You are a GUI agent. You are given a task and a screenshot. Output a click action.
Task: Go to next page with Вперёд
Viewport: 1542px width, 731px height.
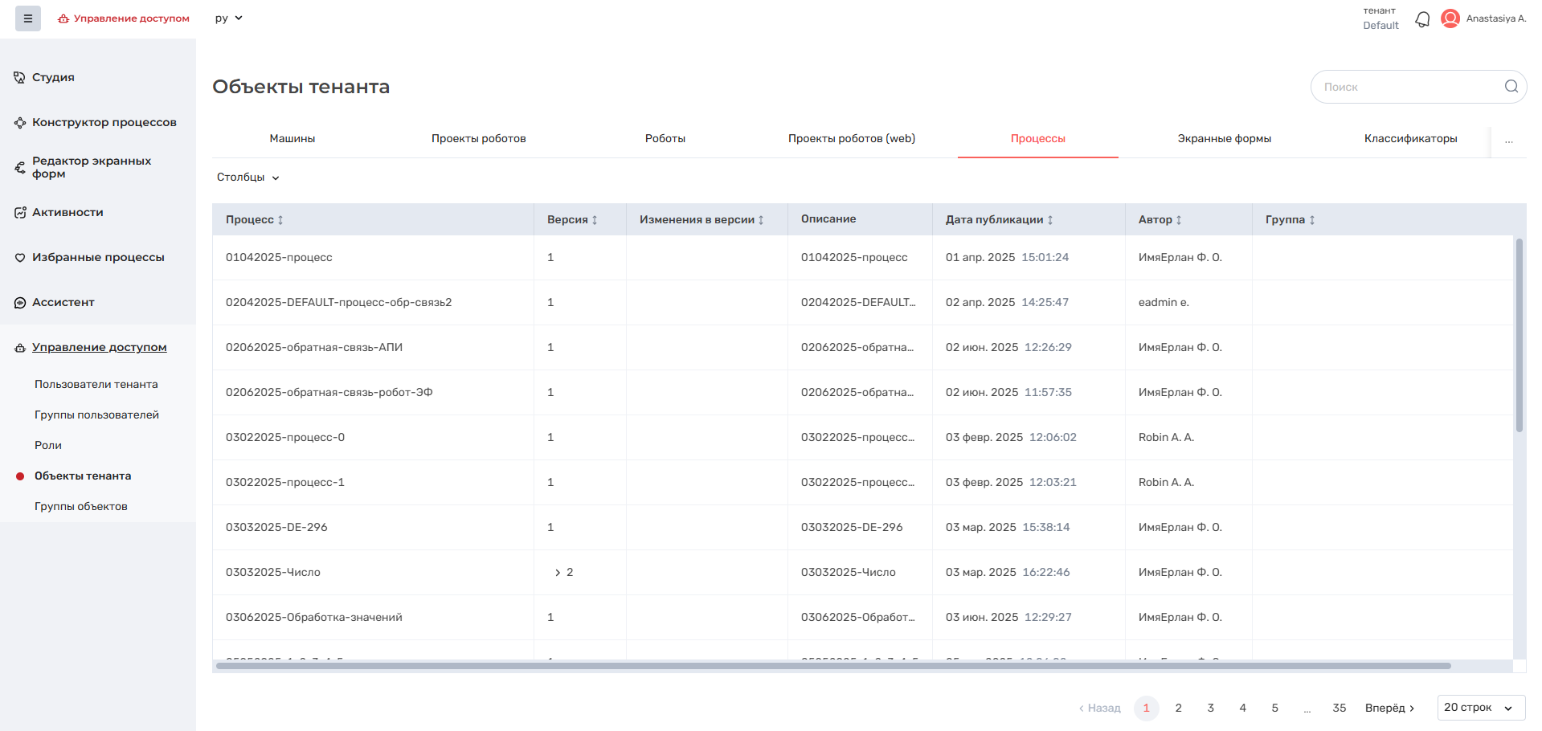pos(1389,708)
